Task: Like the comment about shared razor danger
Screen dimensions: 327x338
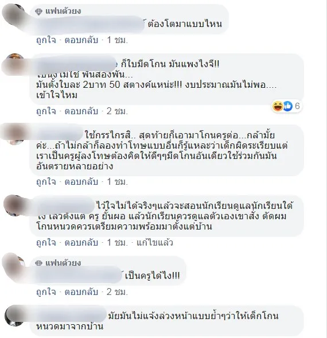Action: 46,182
